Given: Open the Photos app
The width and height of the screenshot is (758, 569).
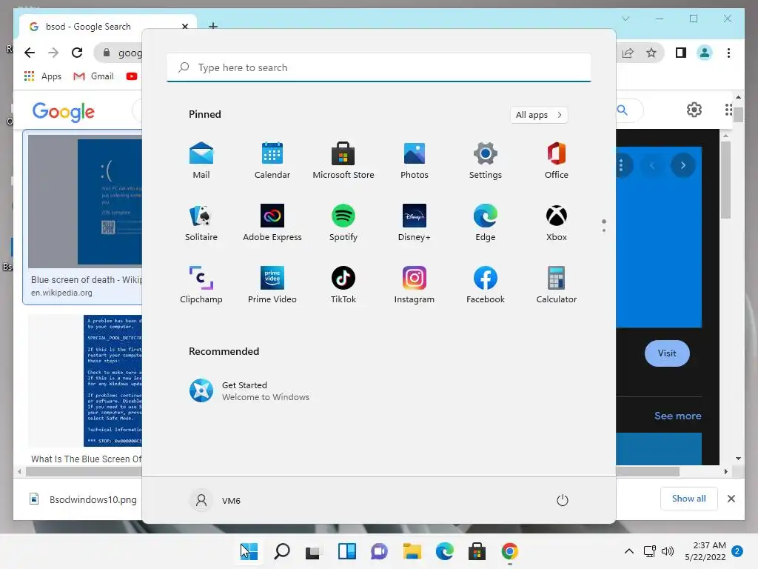Looking at the screenshot, I should tap(415, 161).
